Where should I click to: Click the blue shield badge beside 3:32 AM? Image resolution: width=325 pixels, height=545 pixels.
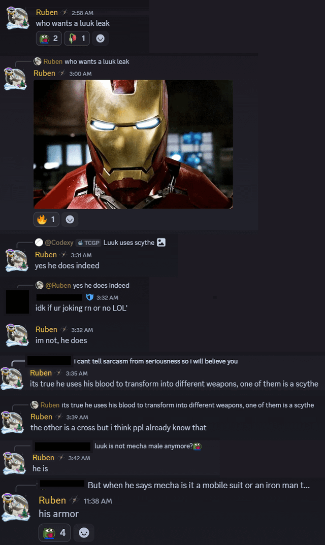click(x=89, y=297)
